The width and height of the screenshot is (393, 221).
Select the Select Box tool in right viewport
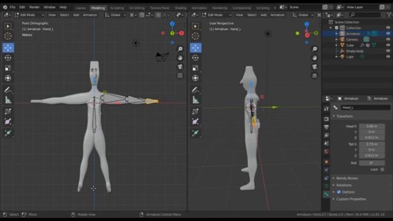click(x=195, y=26)
